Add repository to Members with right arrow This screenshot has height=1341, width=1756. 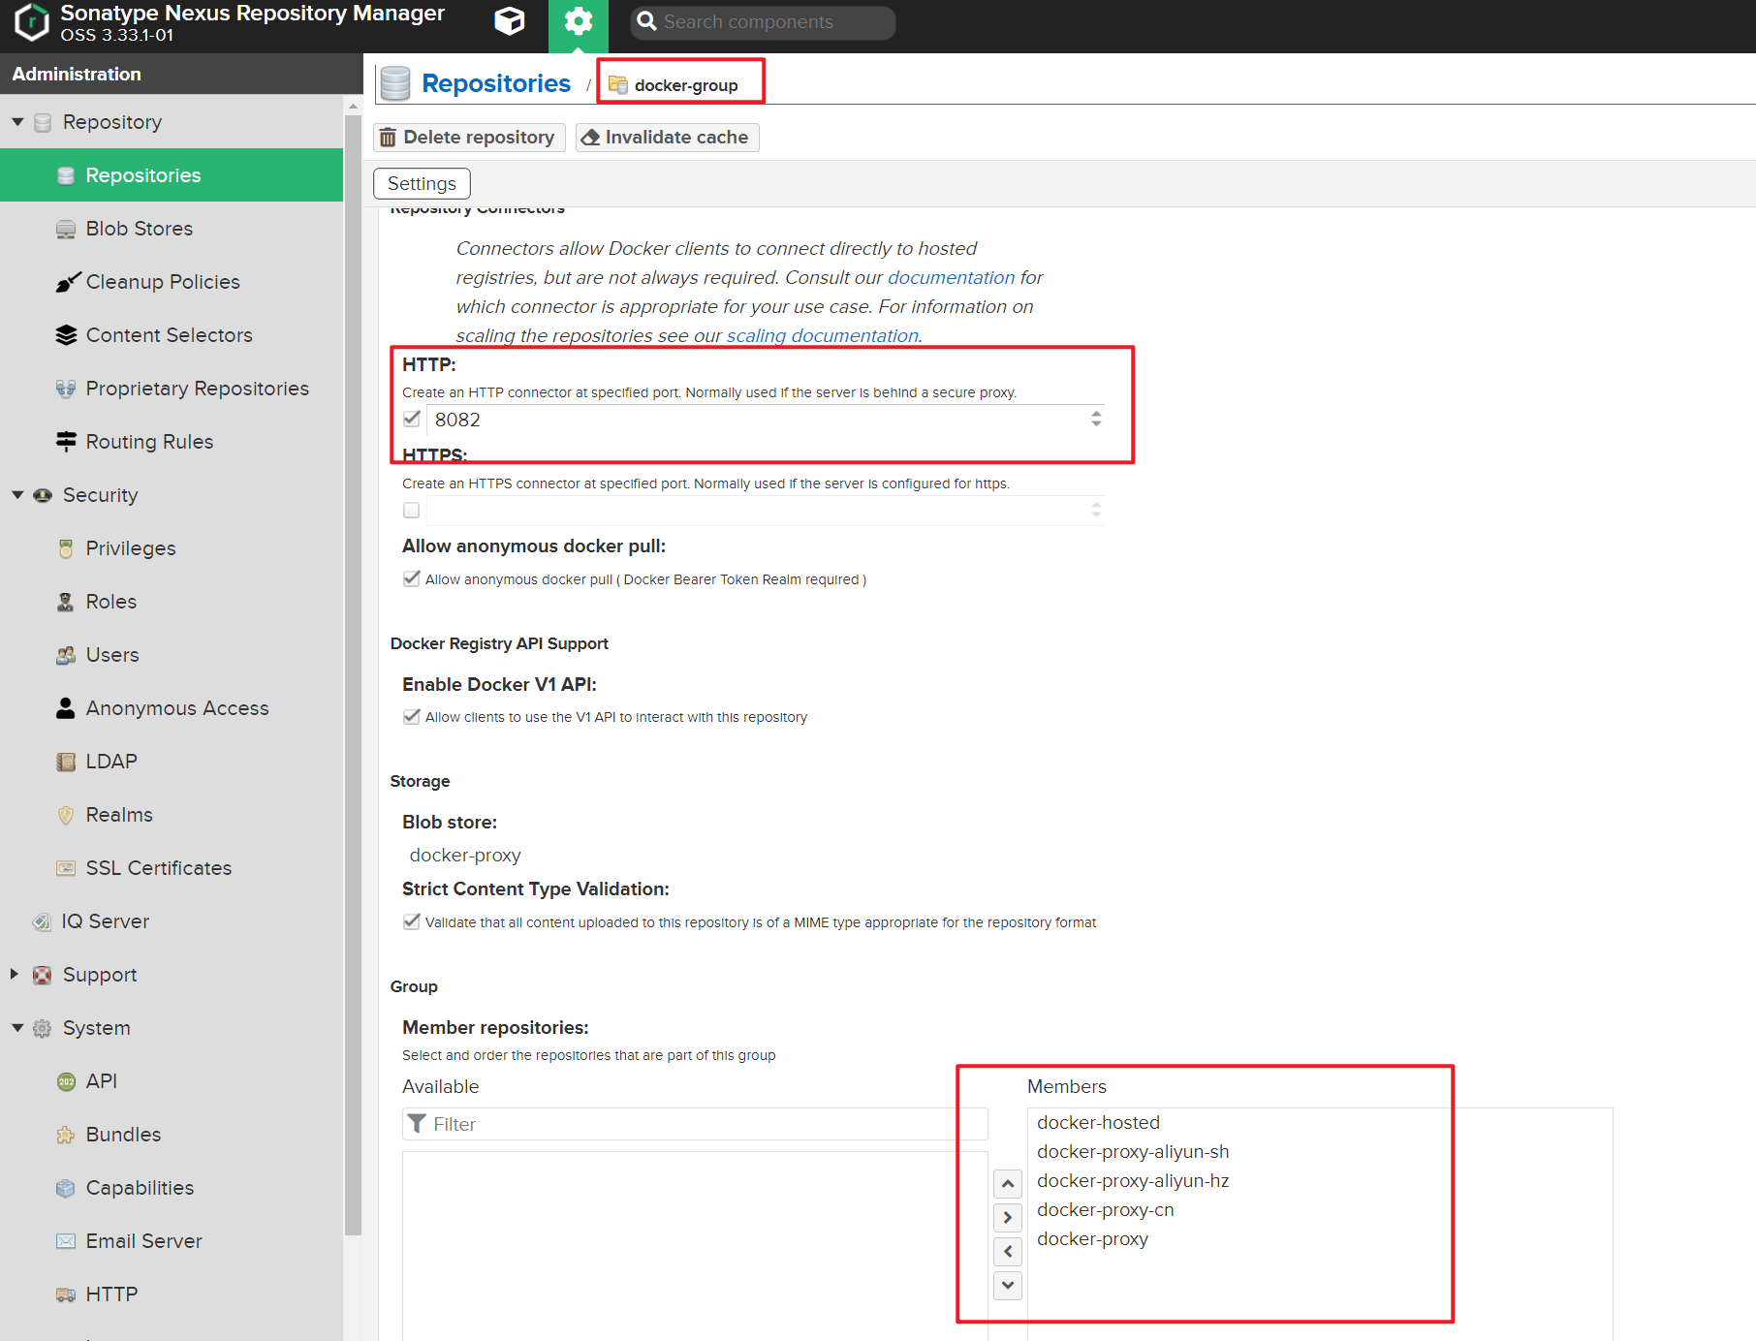pyautogui.click(x=1008, y=1218)
